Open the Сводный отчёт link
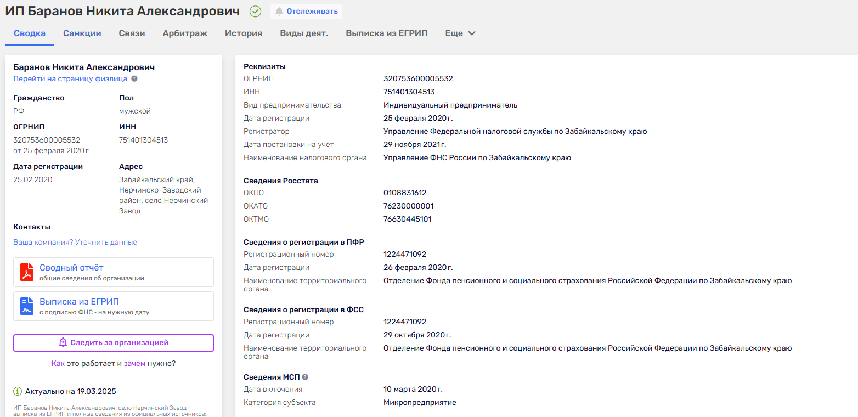The image size is (858, 417). pos(71,268)
